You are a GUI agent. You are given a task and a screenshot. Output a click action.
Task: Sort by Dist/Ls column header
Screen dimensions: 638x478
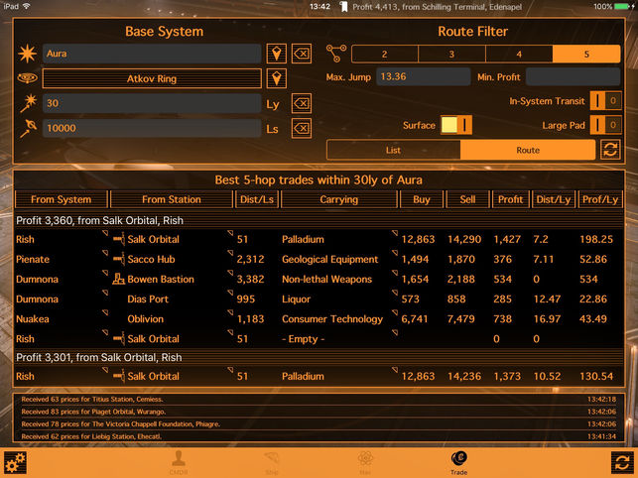click(x=257, y=199)
